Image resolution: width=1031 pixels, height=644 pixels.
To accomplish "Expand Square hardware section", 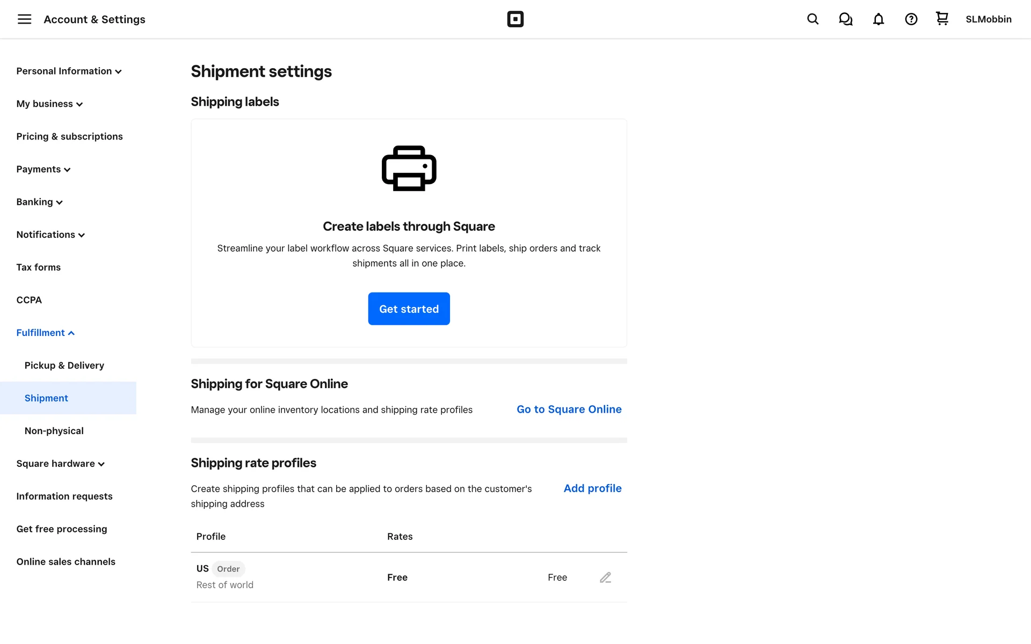I will (60, 464).
